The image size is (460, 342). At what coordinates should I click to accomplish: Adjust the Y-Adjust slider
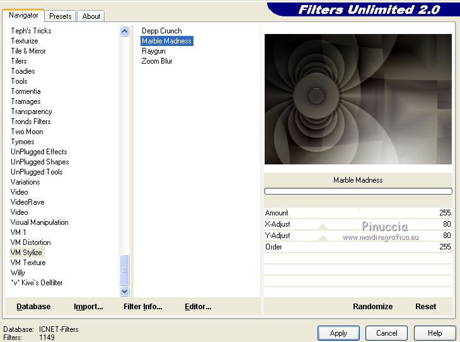(358, 235)
